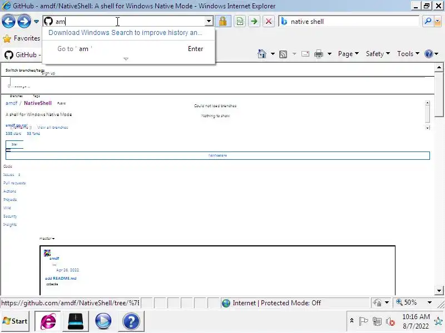
Task: Open the Projects tab
Action: pos(10,200)
